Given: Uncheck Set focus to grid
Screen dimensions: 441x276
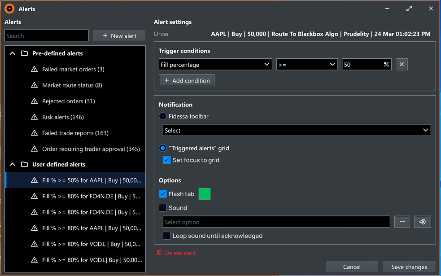Looking at the screenshot, I should click(x=166, y=159).
